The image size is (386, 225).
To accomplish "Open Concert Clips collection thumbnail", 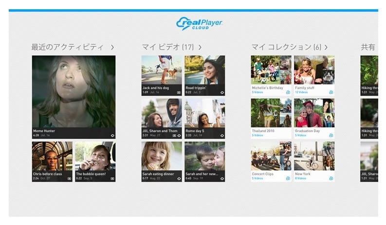I will click(271, 156).
